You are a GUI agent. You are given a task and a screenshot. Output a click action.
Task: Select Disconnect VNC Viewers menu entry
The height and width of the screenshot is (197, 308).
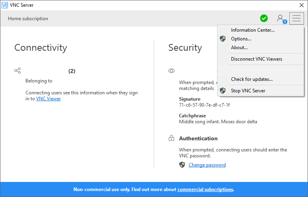pyautogui.click(x=256, y=59)
